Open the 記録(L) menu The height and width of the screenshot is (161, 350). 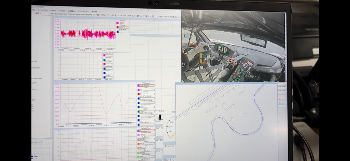[53, 10]
